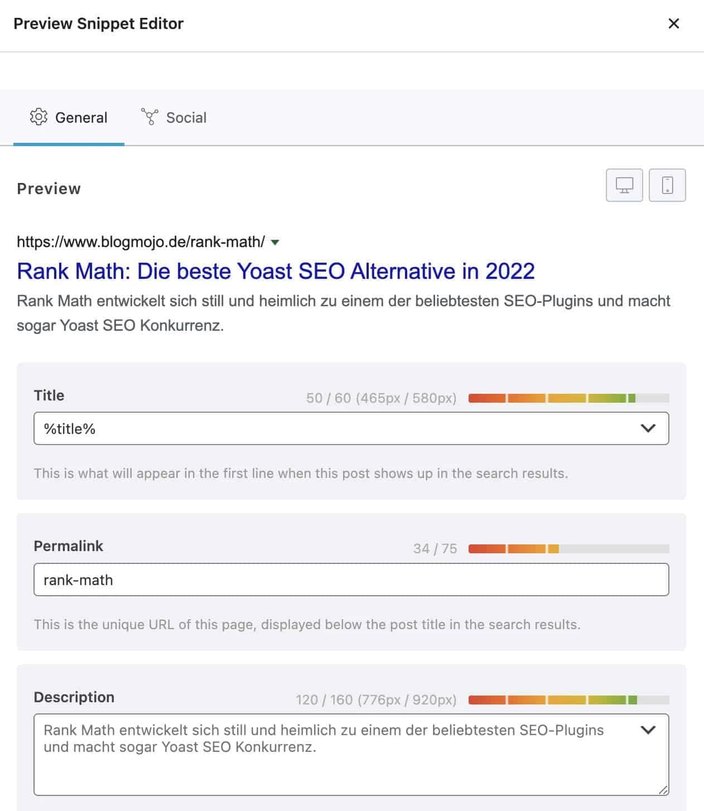Click the Social tab share icon

click(x=150, y=117)
